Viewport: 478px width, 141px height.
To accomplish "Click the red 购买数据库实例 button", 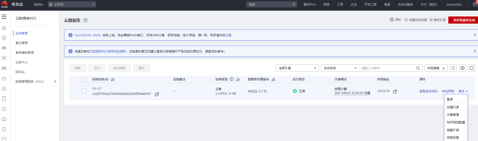I will [463, 20].
